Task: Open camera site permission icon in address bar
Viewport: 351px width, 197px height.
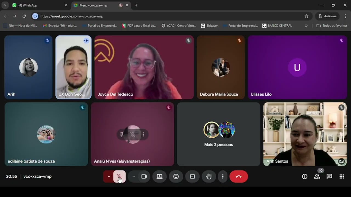Action: point(35,16)
